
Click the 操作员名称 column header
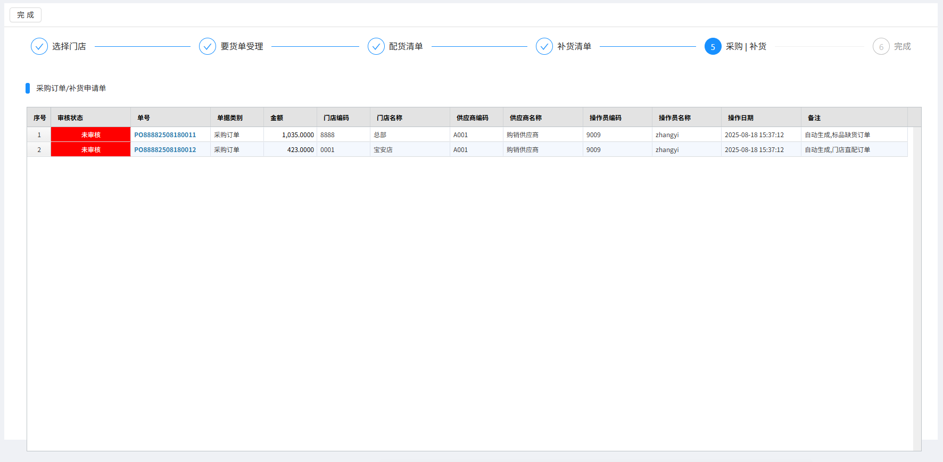(687, 117)
